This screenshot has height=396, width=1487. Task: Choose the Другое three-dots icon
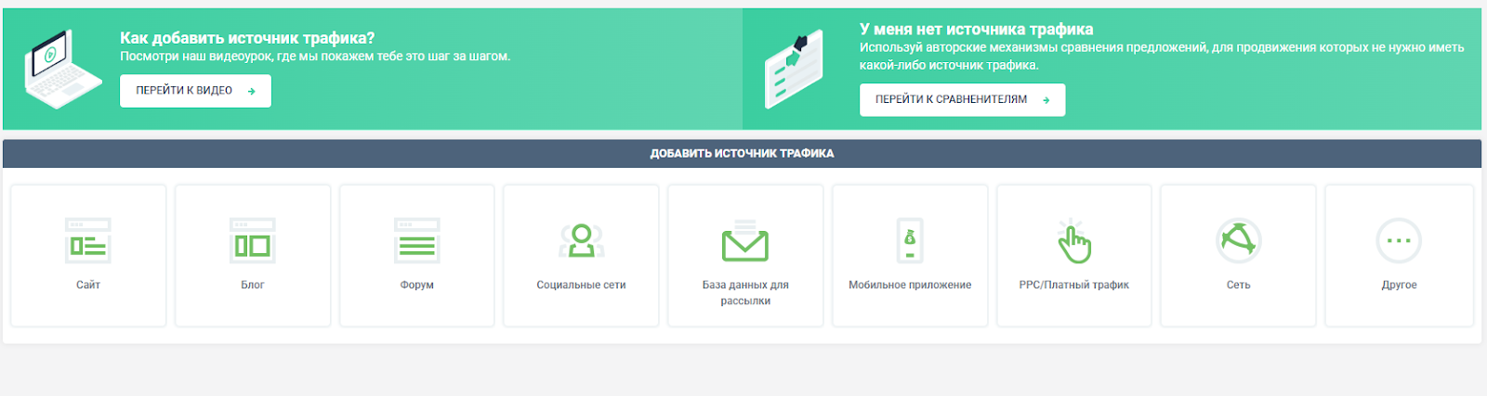tap(1399, 240)
